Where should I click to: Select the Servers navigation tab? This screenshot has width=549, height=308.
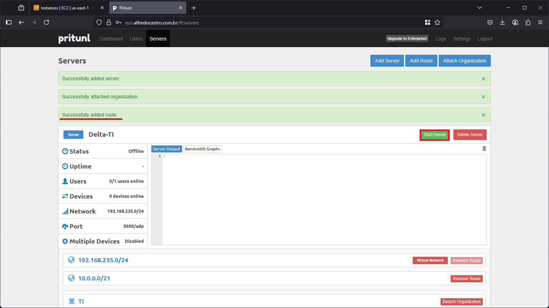coord(158,39)
